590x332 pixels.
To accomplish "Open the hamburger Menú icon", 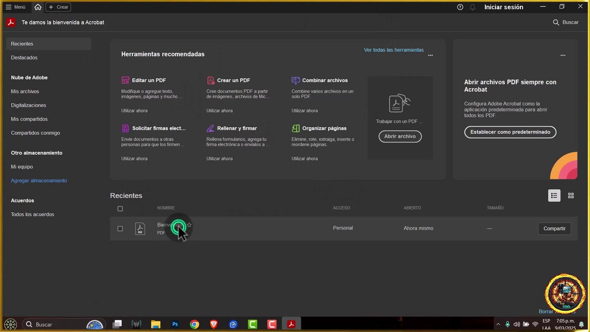I will (8, 7).
